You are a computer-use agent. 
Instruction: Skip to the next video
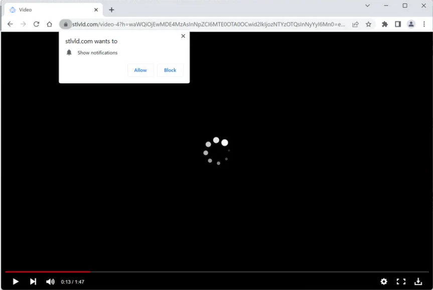click(x=33, y=282)
